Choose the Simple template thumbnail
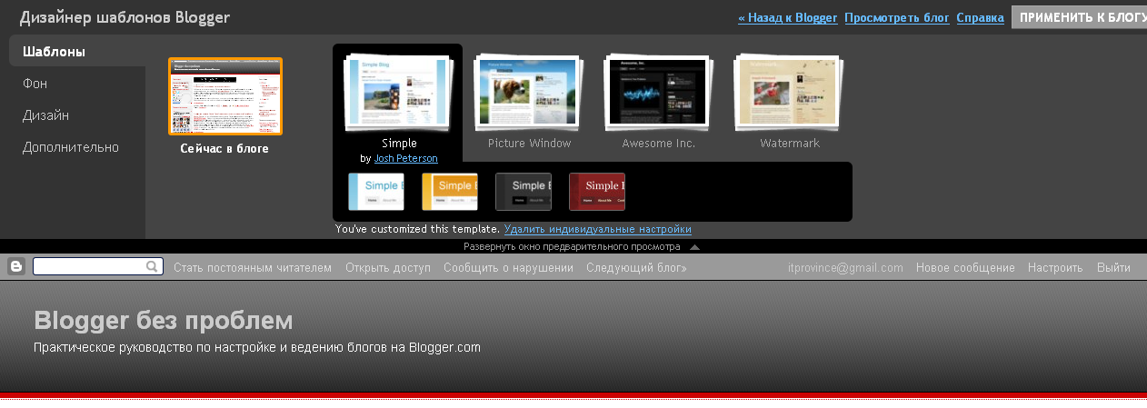 tap(398, 91)
